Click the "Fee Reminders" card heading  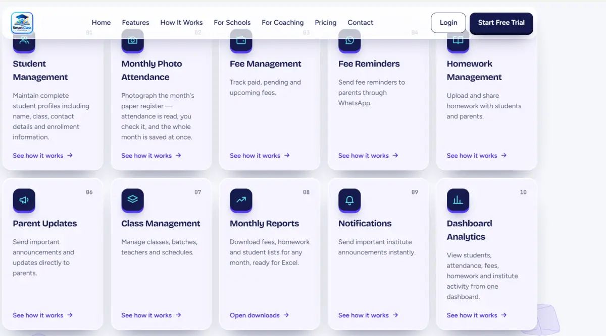[x=369, y=64]
